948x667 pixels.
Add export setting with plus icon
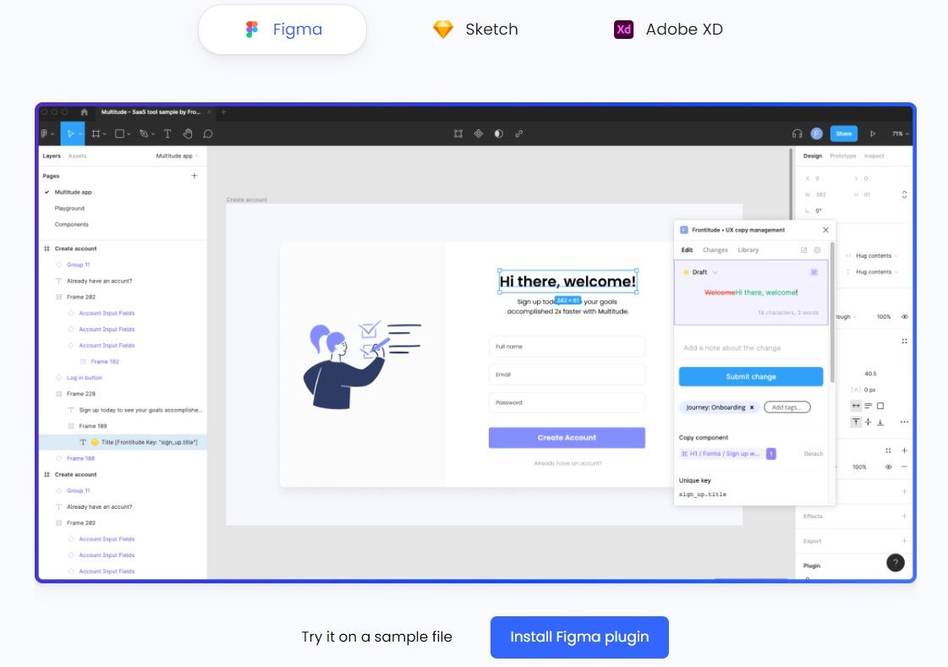tap(904, 541)
